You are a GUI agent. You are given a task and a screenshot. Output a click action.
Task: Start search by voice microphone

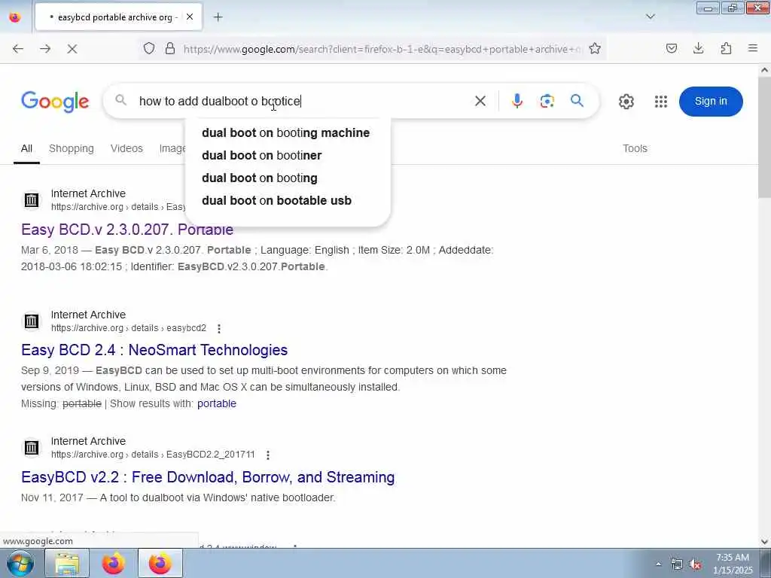tap(517, 101)
